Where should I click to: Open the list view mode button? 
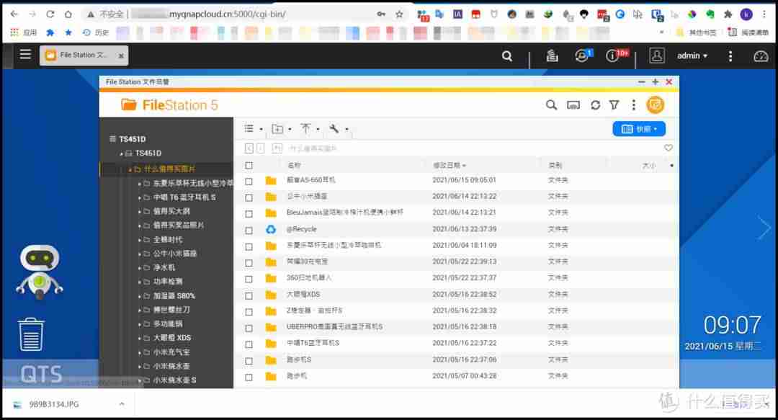(x=249, y=128)
